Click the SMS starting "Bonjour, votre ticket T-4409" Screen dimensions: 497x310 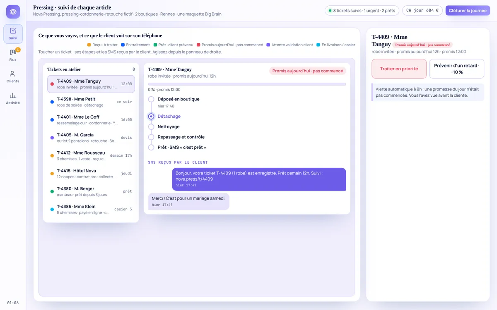pyautogui.click(x=259, y=179)
